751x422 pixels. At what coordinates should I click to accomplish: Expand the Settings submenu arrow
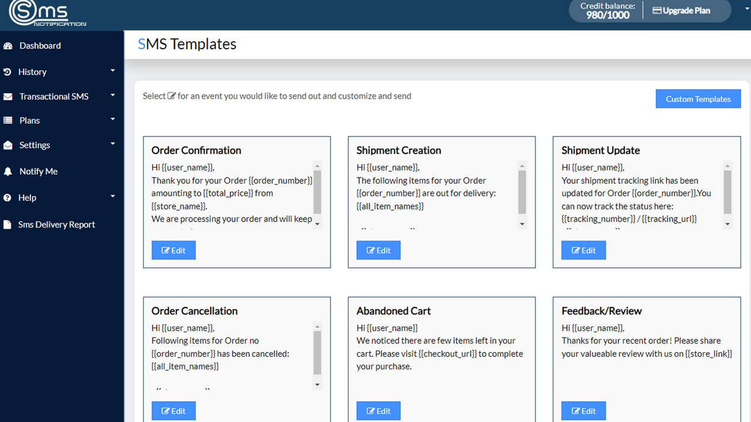[x=113, y=144]
